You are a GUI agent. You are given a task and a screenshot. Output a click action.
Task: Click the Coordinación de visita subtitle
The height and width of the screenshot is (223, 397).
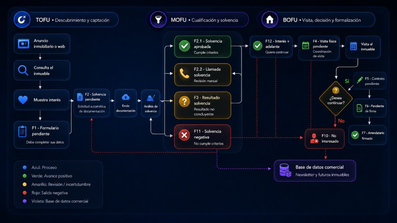point(322,53)
